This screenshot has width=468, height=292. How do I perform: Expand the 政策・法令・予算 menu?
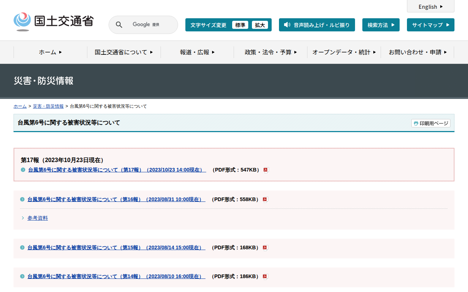pyautogui.click(x=271, y=52)
